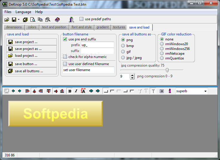Click the empty suffix input field
The height and width of the screenshot is (160, 220).
tap(97, 51)
